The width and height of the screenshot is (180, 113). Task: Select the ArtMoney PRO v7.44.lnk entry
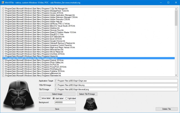(x=89, y=24)
